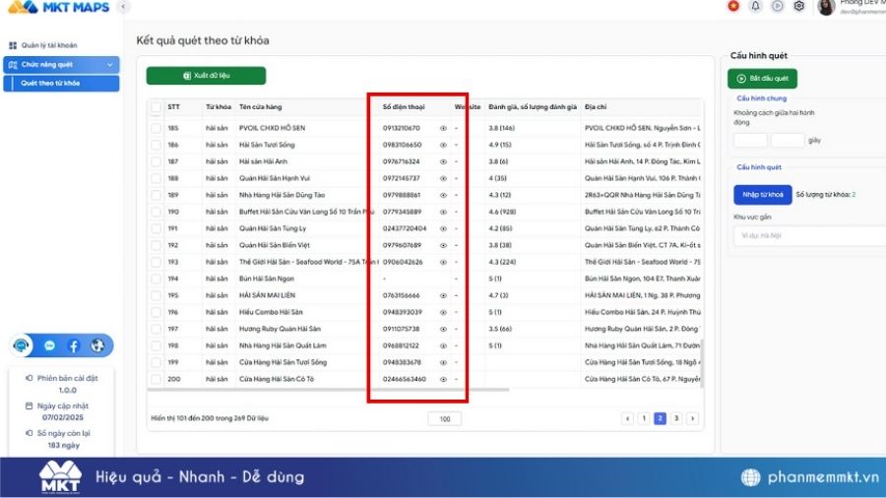Tick checkbox for row 194 Bún Hải Sản Ngon
Screen dimensions: 886x498
(x=156, y=279)
